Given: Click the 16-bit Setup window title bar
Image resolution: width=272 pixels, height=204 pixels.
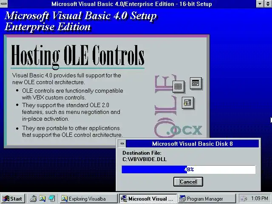Looking at the screenshot, I should tap(132, 4).
